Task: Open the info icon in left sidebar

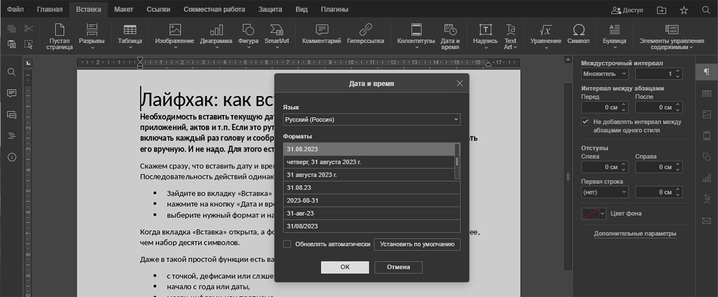Action: click(12, 157)
